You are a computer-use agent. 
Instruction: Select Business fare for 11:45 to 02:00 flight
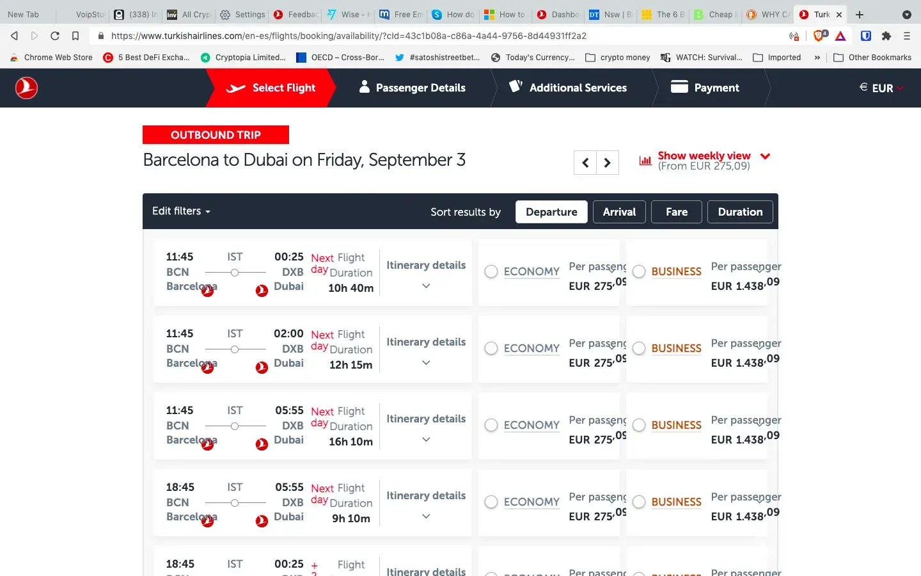639,348
